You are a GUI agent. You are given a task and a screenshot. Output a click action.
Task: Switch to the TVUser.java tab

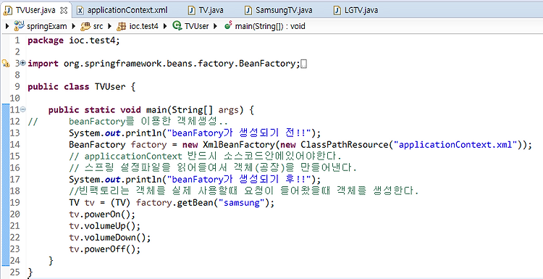click(x=35, y=10)
